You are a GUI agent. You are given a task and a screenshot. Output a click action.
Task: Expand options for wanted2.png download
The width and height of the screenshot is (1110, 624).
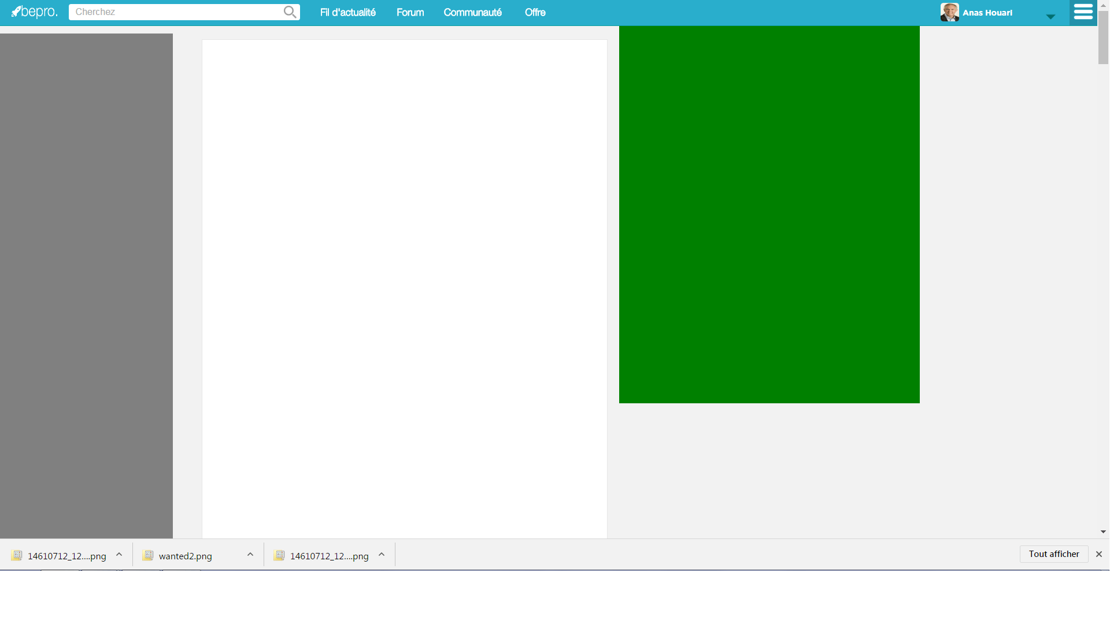click(250, 554)
